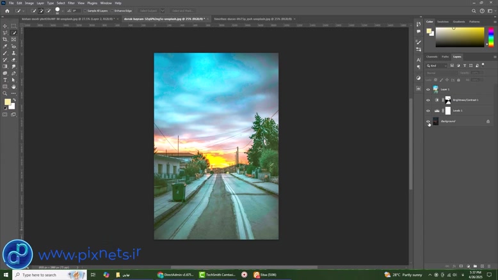Switch to the Paths tab
Viewport: 498px width, 280px height.
coord(446,57)
